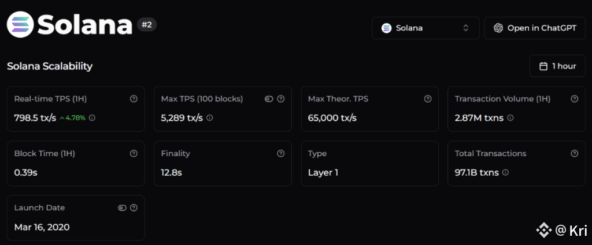Image resolution: width=592 pixels, height=245 pixels.
Task: Toggle the Launch Date switch
Action: click(x=122, y=208)
